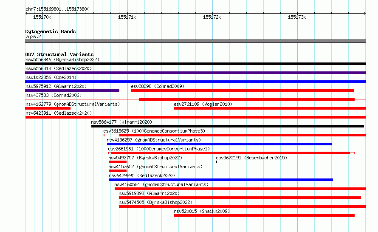Select the blue nsv6429895 variant bar
Screen dimensions: 378x232
221,180
